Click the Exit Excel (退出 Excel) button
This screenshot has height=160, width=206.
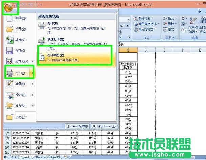point(104,126)
